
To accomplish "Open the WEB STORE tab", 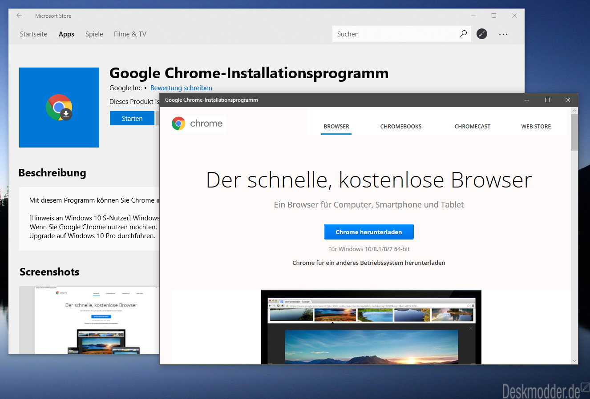I will [536, 126].
